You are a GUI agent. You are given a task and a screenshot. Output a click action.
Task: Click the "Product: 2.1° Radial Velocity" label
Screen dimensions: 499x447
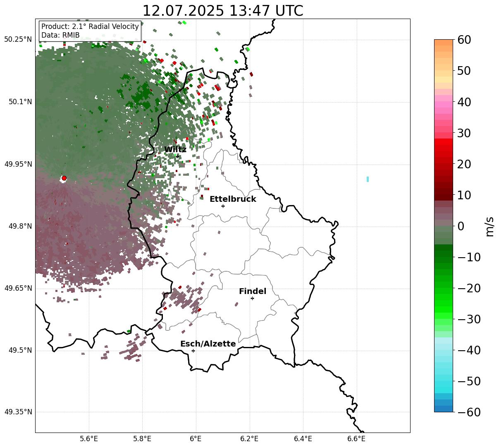click(90, 27)
